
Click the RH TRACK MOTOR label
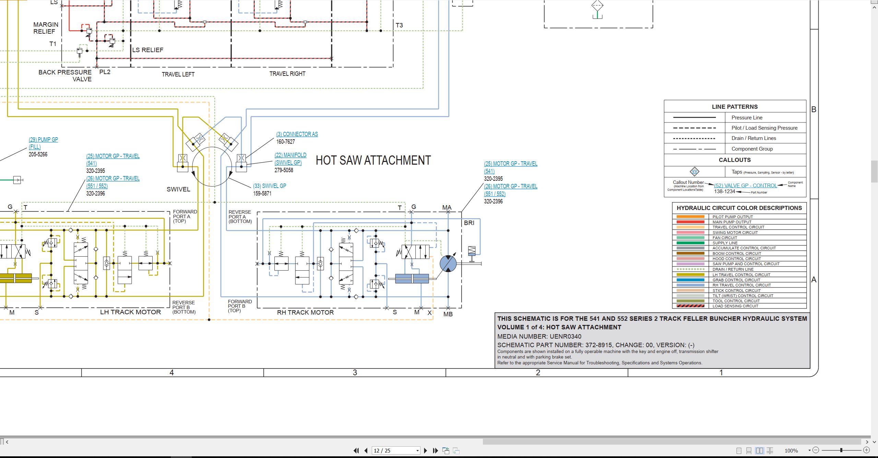(x=305, y=312)
